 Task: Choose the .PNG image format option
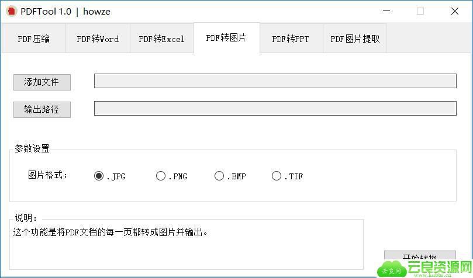161,176
